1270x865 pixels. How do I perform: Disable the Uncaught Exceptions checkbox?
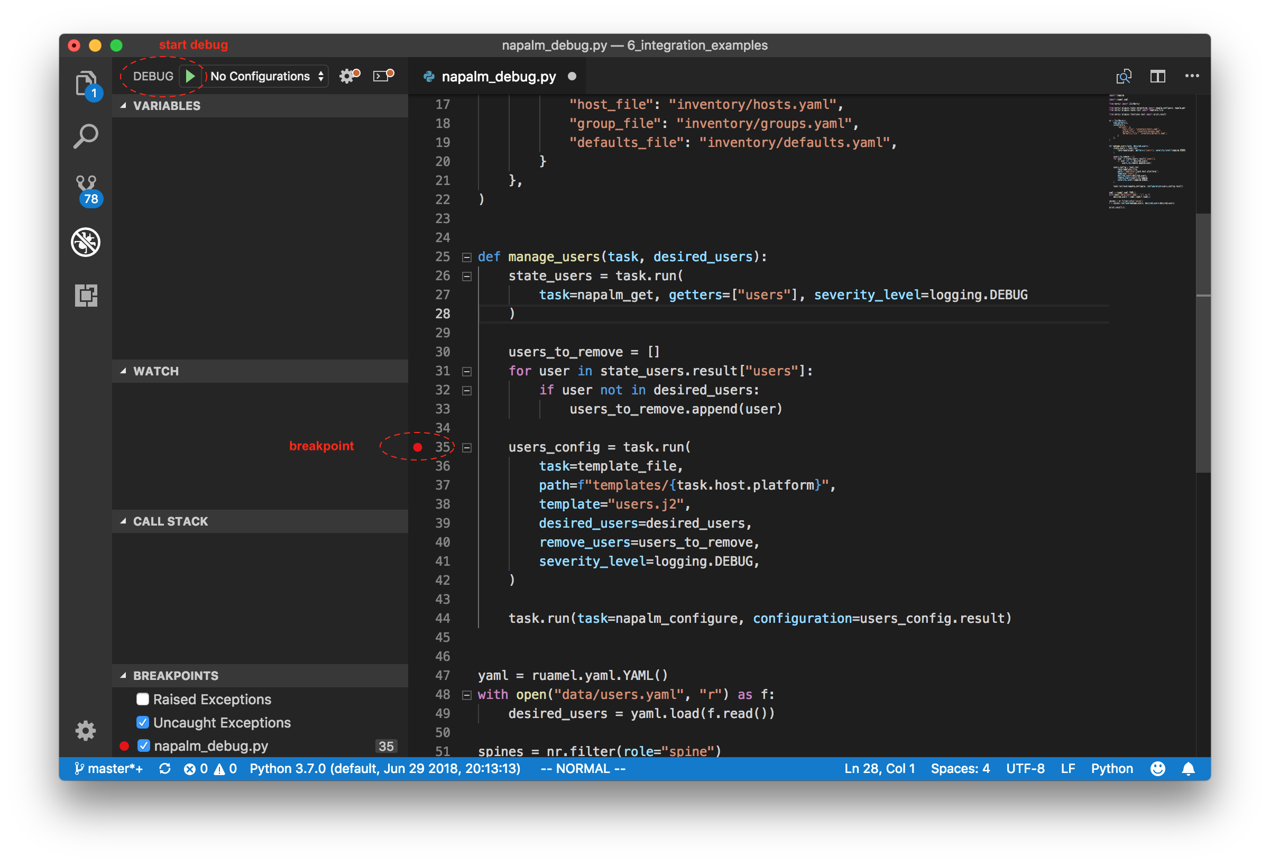tap(143, 722)
